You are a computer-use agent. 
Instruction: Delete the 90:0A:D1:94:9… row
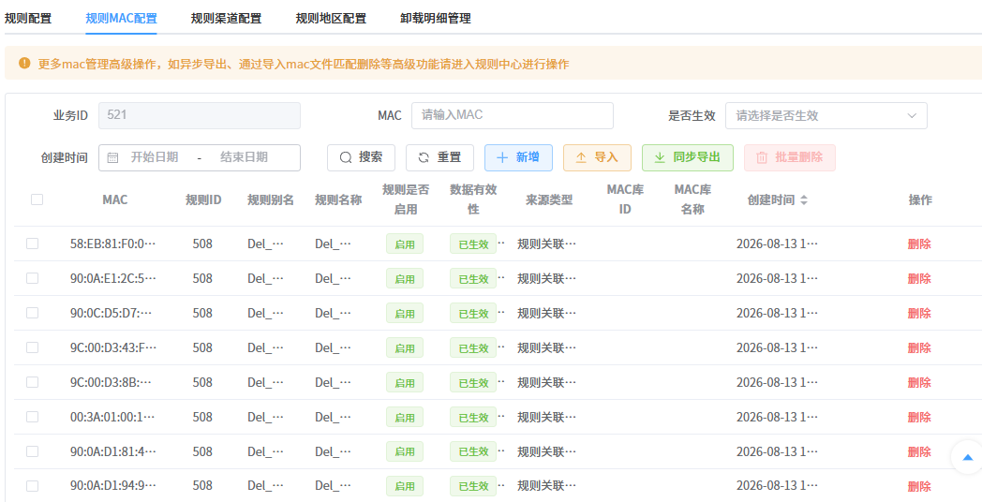(919, 486)
